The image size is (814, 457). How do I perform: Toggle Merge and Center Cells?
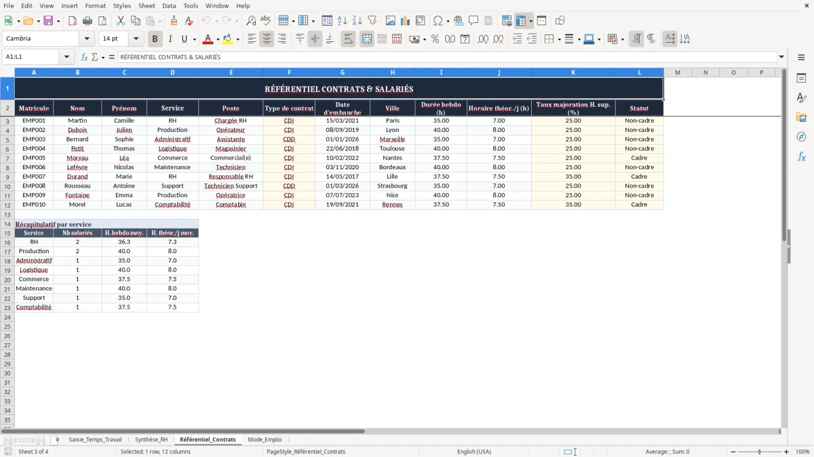[366, 39]
